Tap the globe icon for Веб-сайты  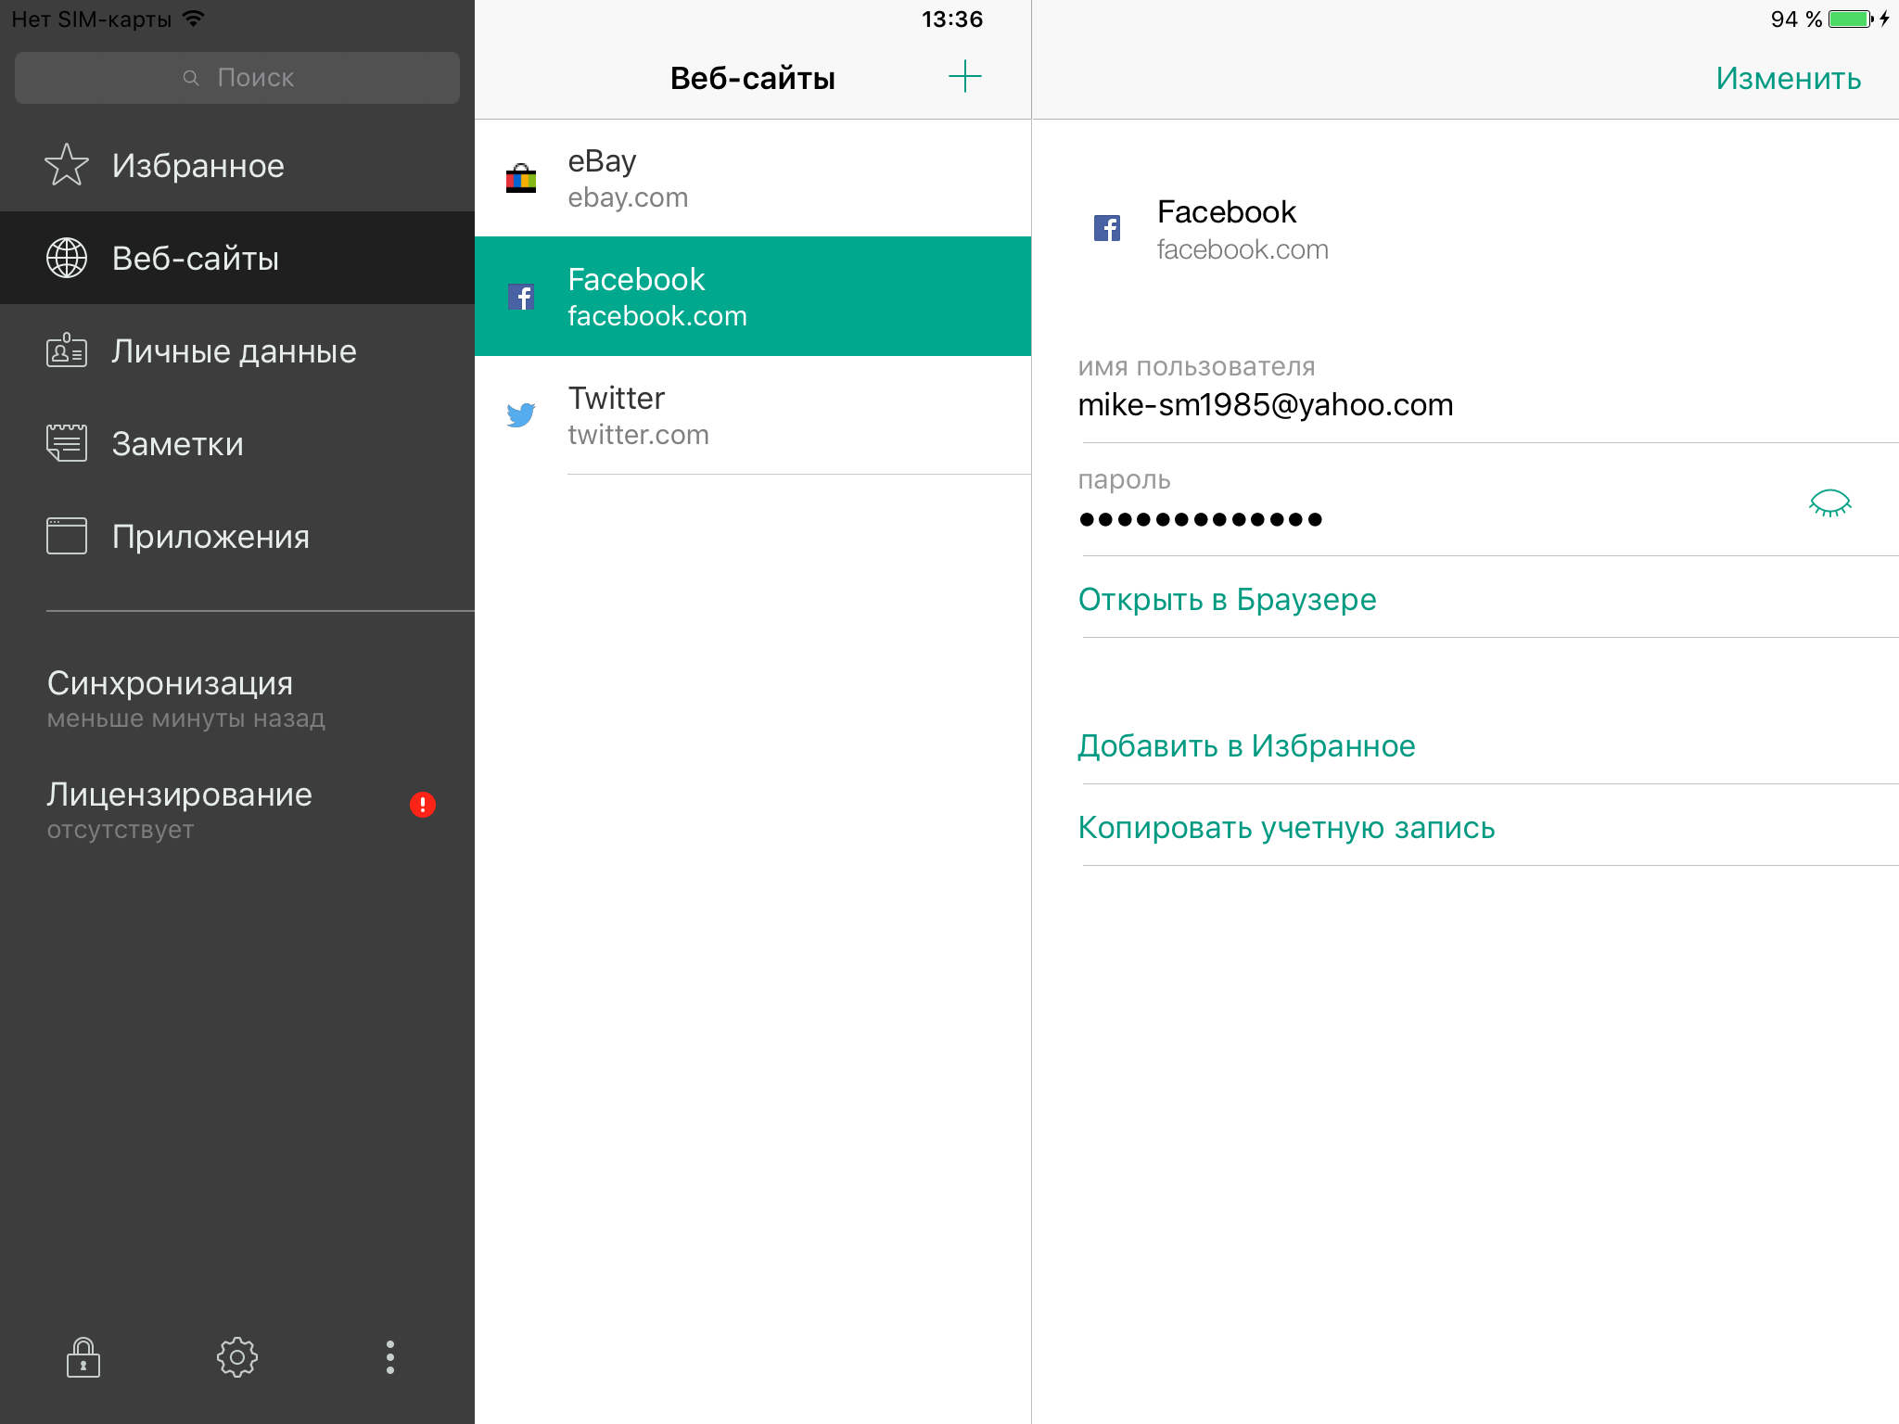67,258
